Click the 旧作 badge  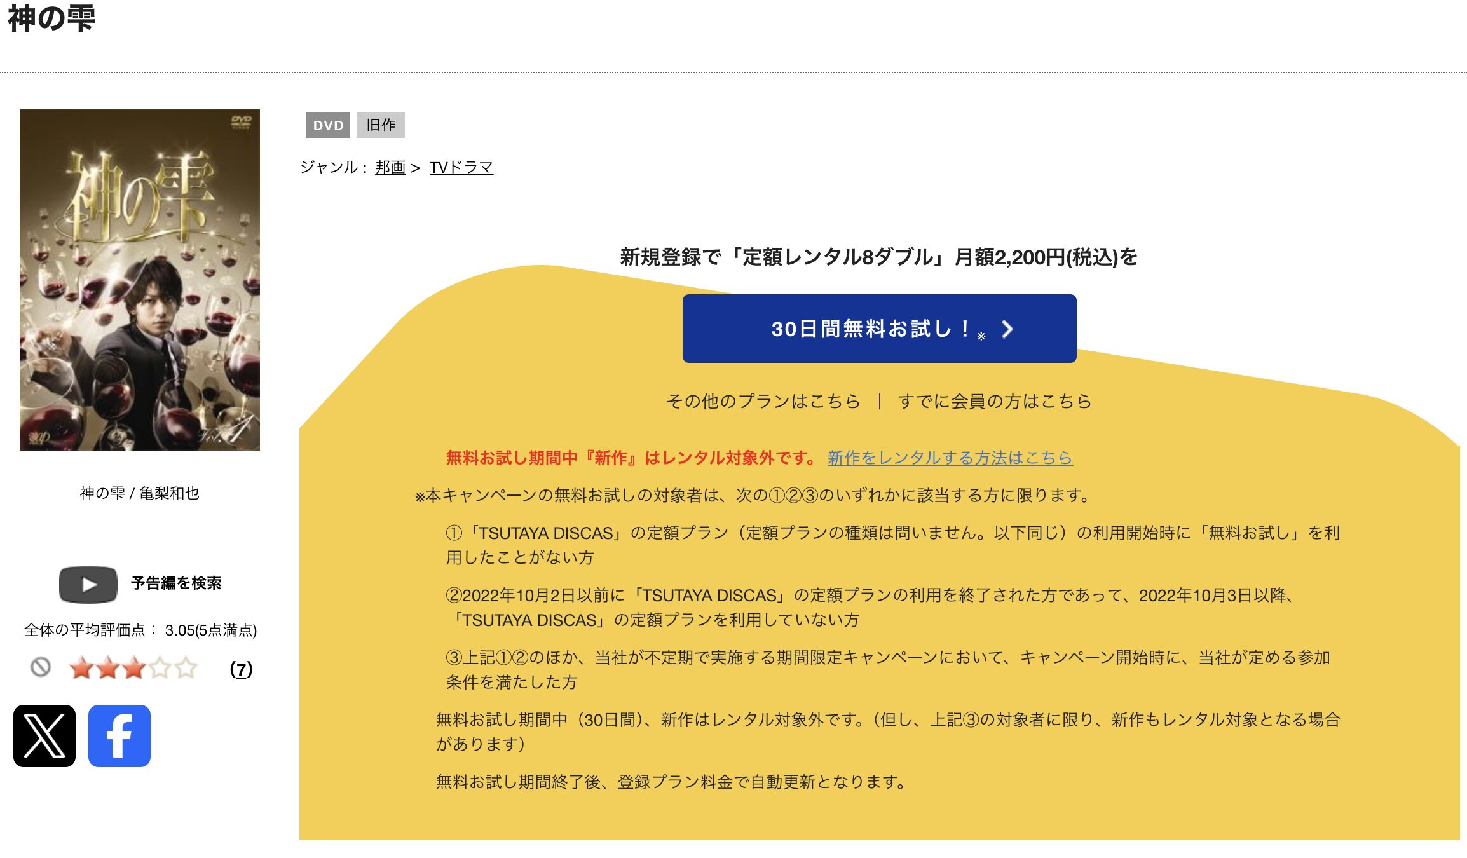point(381,125)
